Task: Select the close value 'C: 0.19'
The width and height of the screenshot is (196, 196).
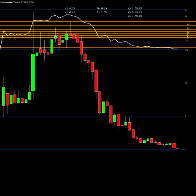Action: [x=70, y=12]
